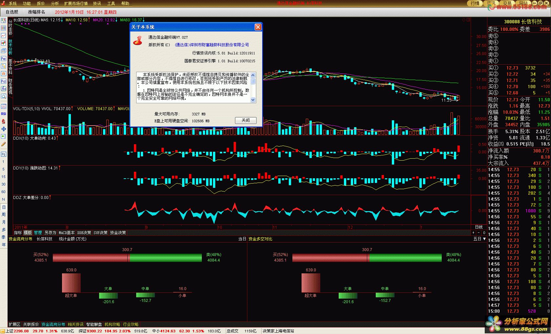Open the colored quote grid icon in the sidebar
Image resolution: width=551 pixels, height=334 pixels.
(x=4, y=28)
